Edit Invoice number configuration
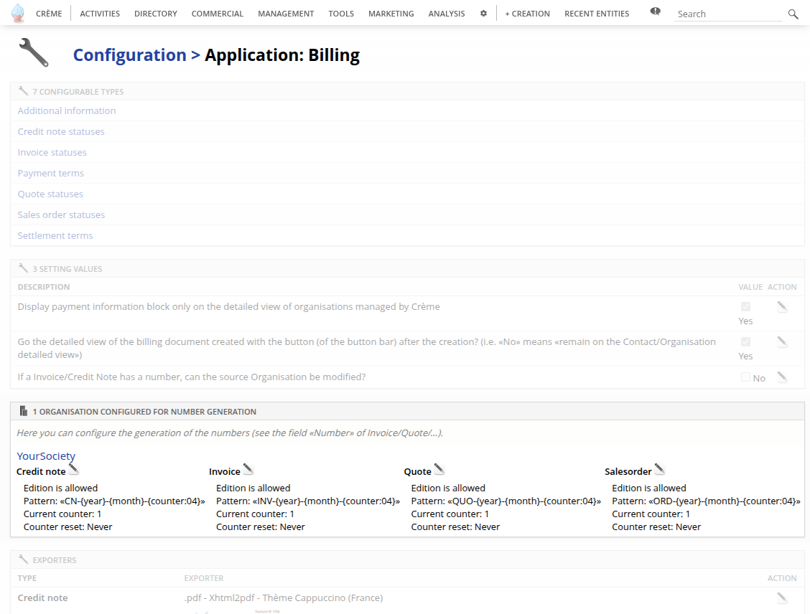This screenshot has width=810, height=614. pos(248,469)
